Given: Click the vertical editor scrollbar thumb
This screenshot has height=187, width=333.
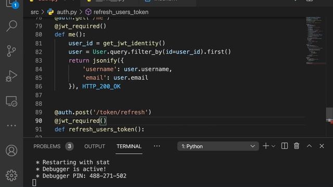Looking at the screenshot, I should pos(329,115).
